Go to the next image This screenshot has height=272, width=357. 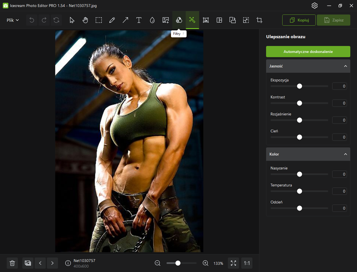click(x=52, y=263)
